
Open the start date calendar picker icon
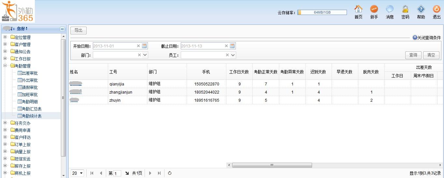(x=144, y=46)
